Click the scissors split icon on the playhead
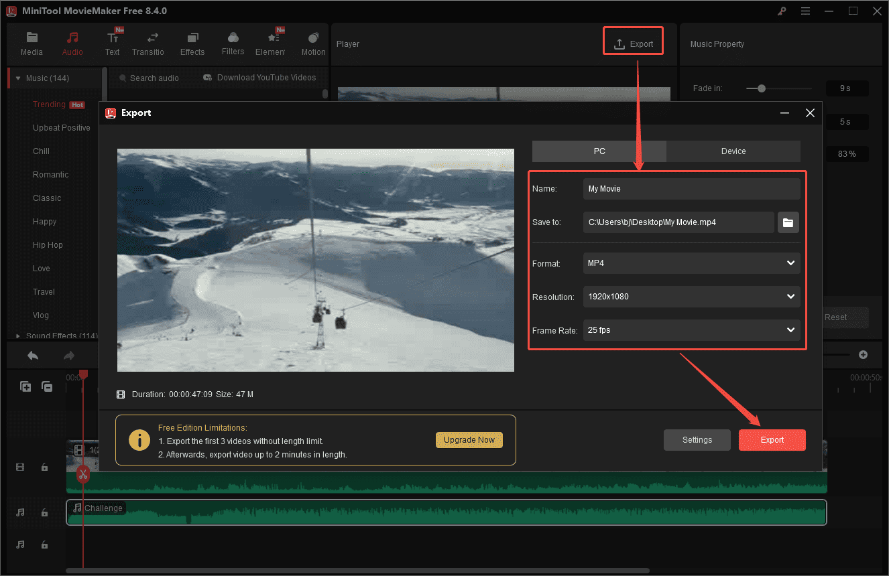889x576 pixels. (82, 474)
